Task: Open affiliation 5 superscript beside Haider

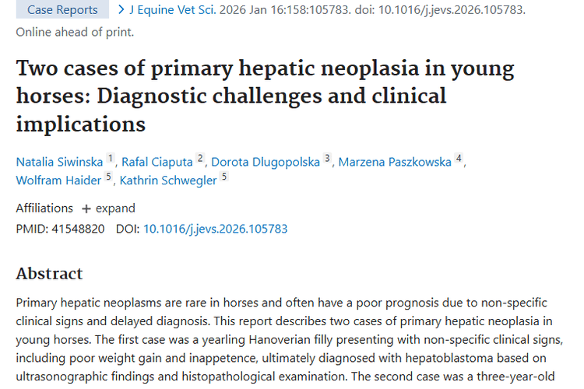Action: click(x=109, y=177)
